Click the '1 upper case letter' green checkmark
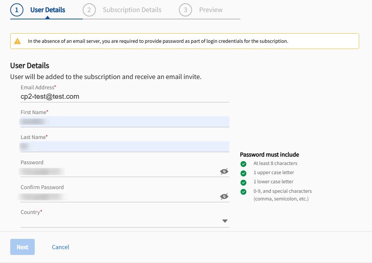Screen dimensions: 372x263 point(244,173)
